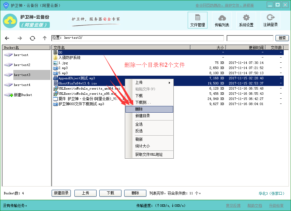Image resolution: width=291 pixels, height=211 pixels.
Task: Open 传输列表 transfer list
Action: [x=222, y=20]
